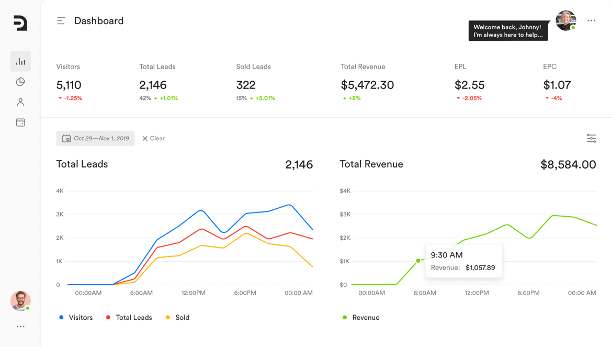This screenshot has width=612, height=347.
Task: Expand the bottom sidebar three-dot menu
Action: [x=20, y=327]
